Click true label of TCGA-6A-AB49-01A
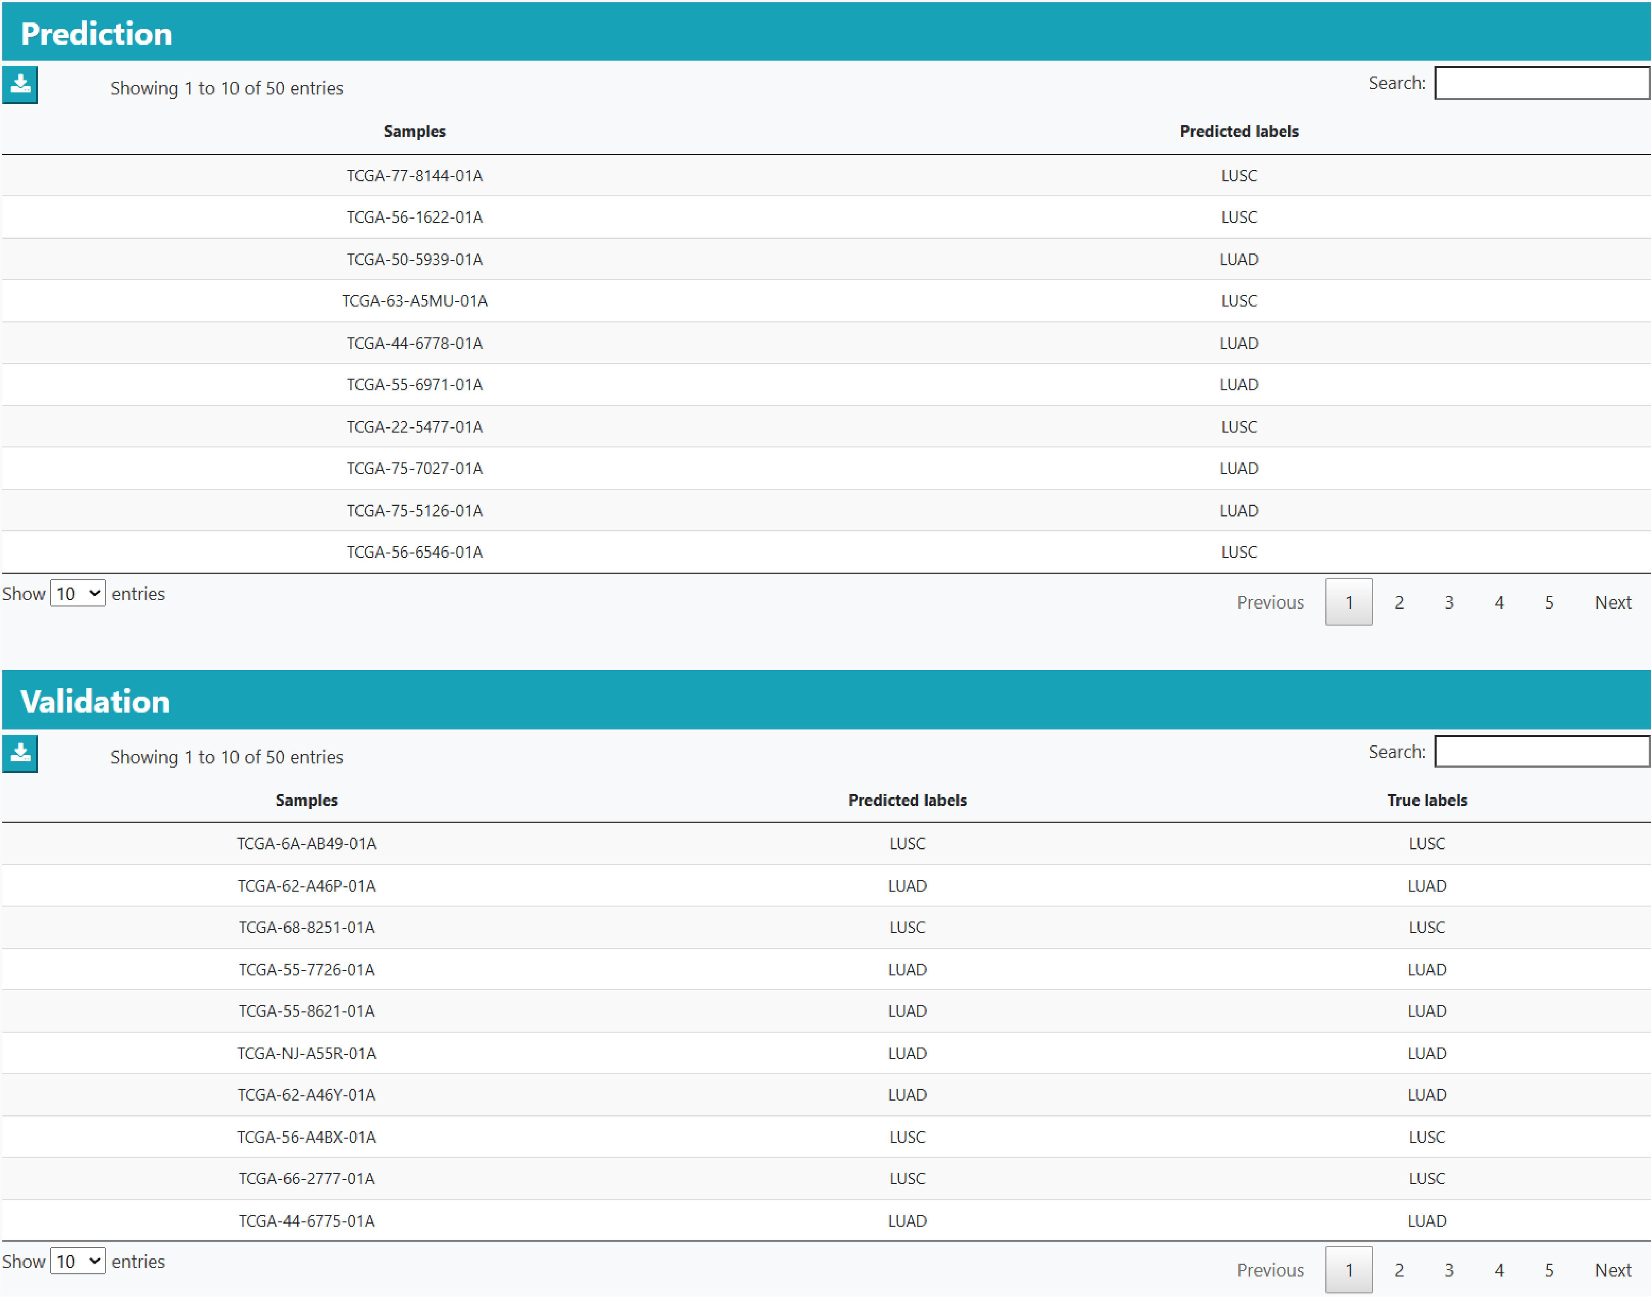Image resolution: width=1651 pixels, height=1297 pixels. [x=1426, y=844]
